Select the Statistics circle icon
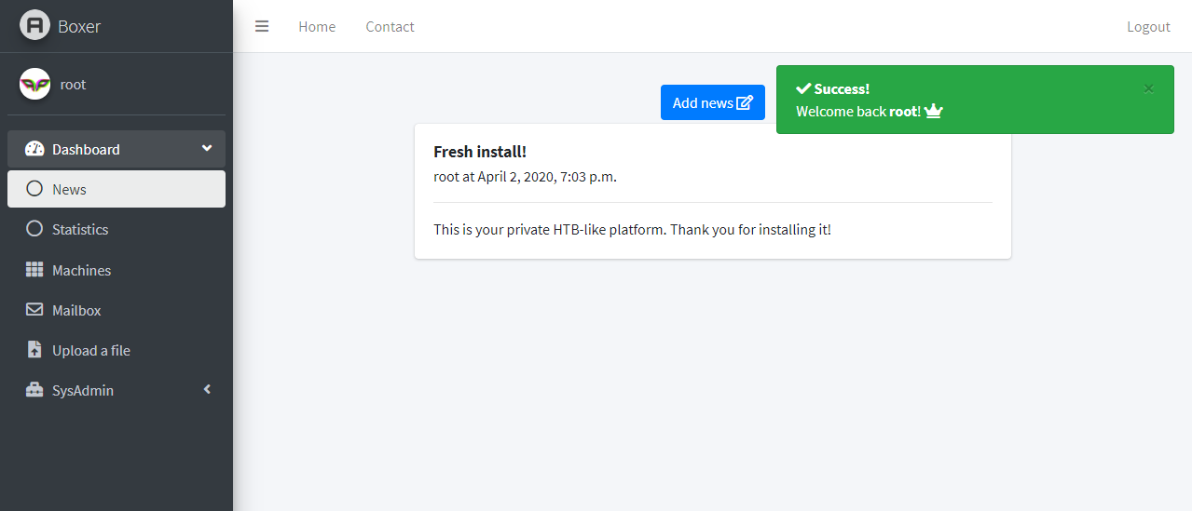The image size is (1192, 511). (x=34, y=229)
